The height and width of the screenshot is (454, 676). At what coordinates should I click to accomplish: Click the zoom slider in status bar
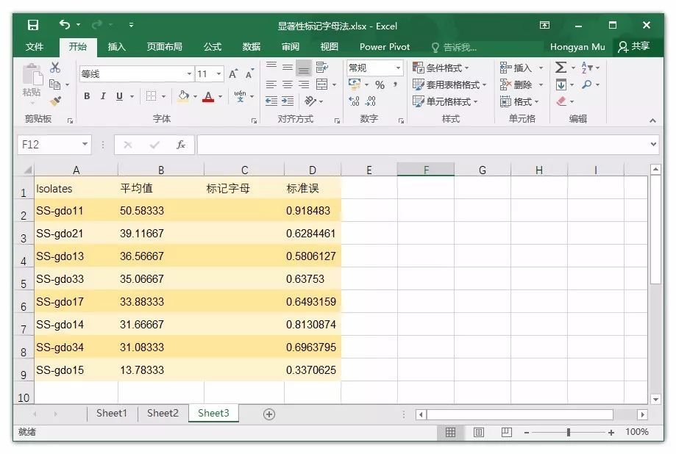pyautogui.click(x=569, y=433)
